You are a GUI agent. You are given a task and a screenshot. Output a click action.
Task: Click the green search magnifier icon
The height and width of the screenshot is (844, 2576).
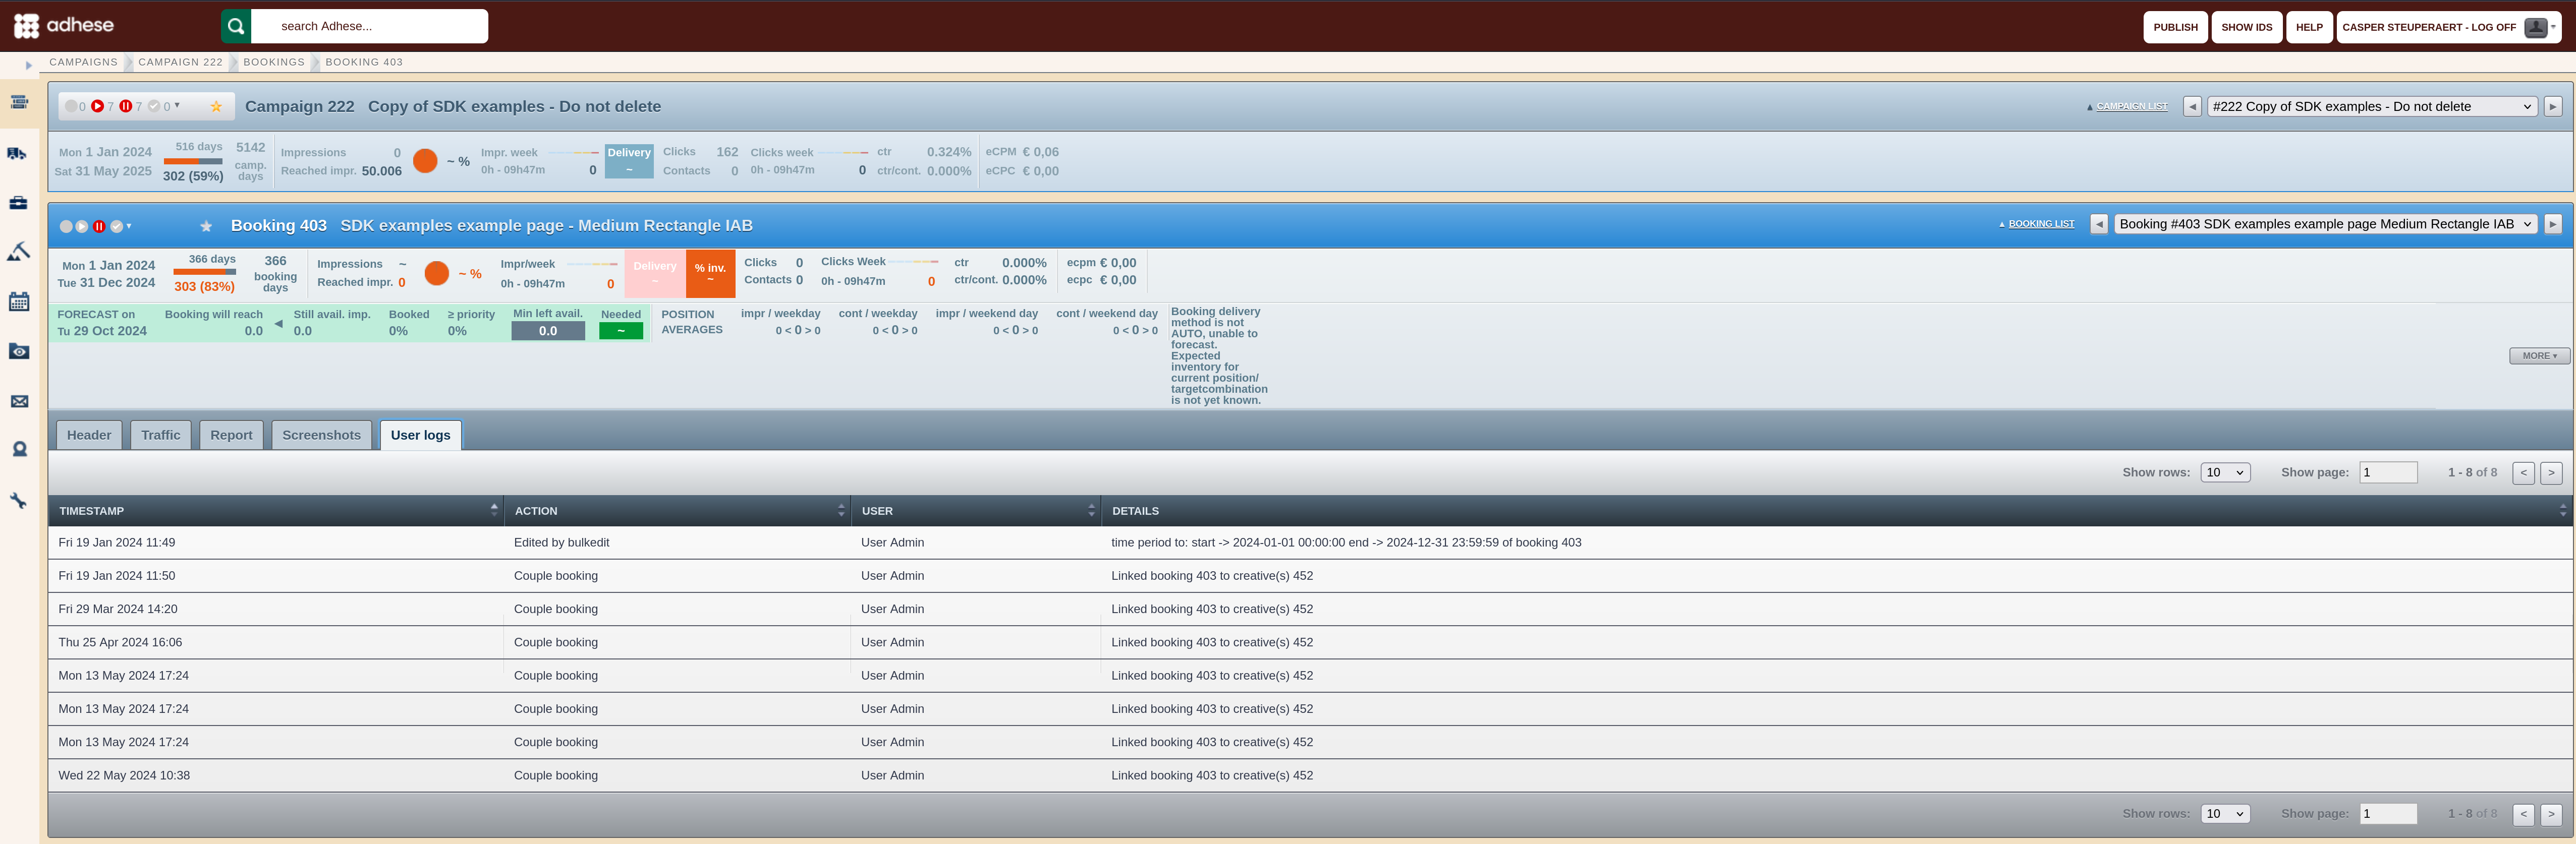tap(236, 26)
